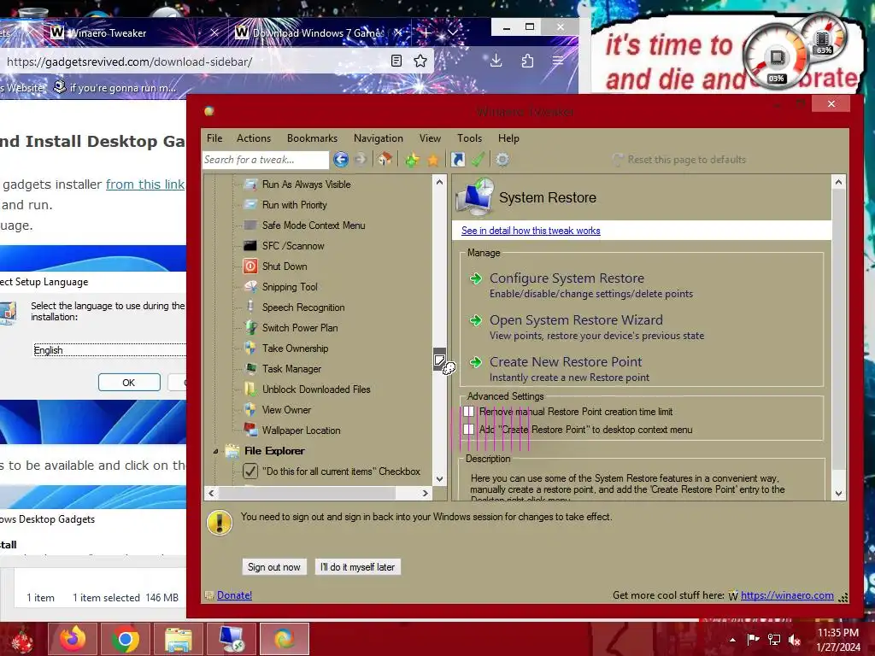The height and width of the screenshot is (656, 875).
Task: Click green arrow beside Configure System Restore
Action: pyautogui.click(x=475, y=278)
